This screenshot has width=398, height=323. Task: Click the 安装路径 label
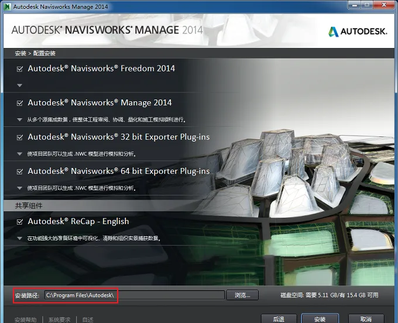[x=27, y=295]
